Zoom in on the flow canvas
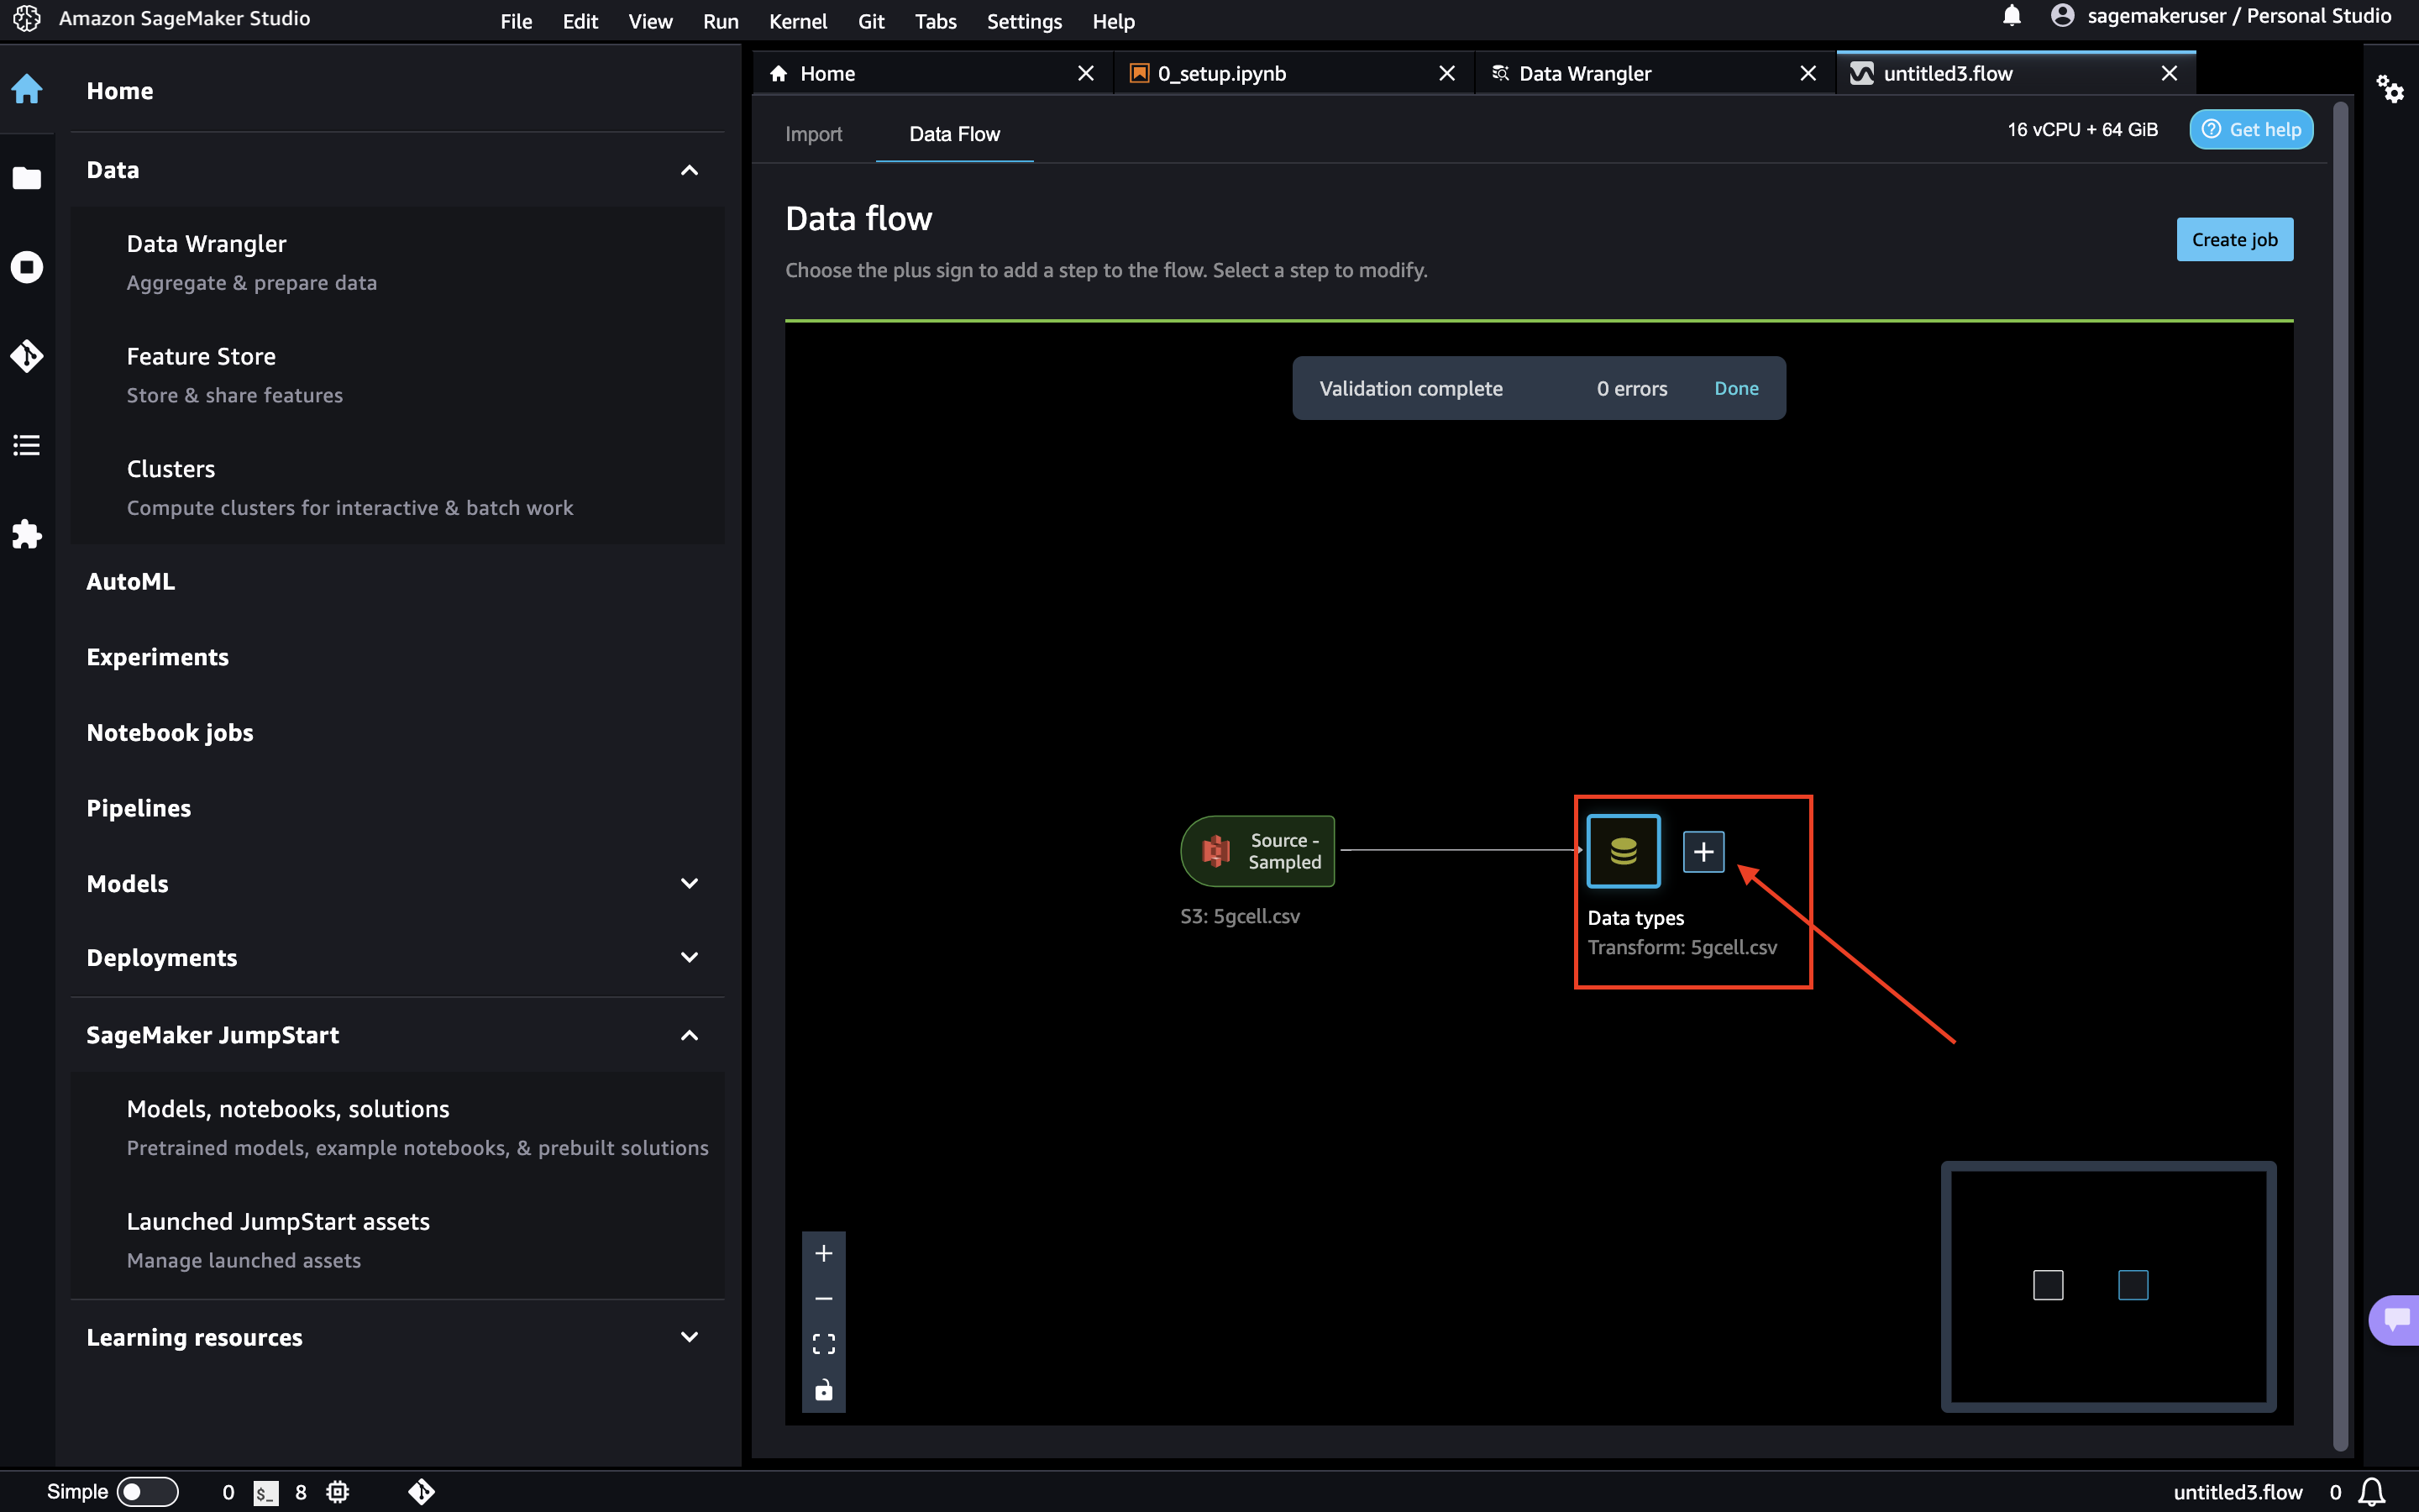 click(x=824, y=1253)
